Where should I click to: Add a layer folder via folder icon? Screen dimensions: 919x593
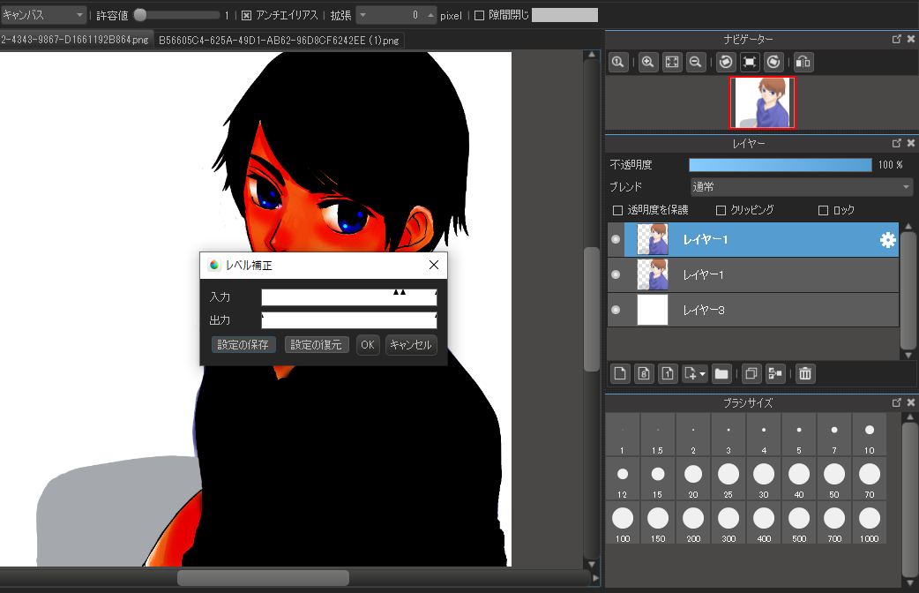point(721,373)
